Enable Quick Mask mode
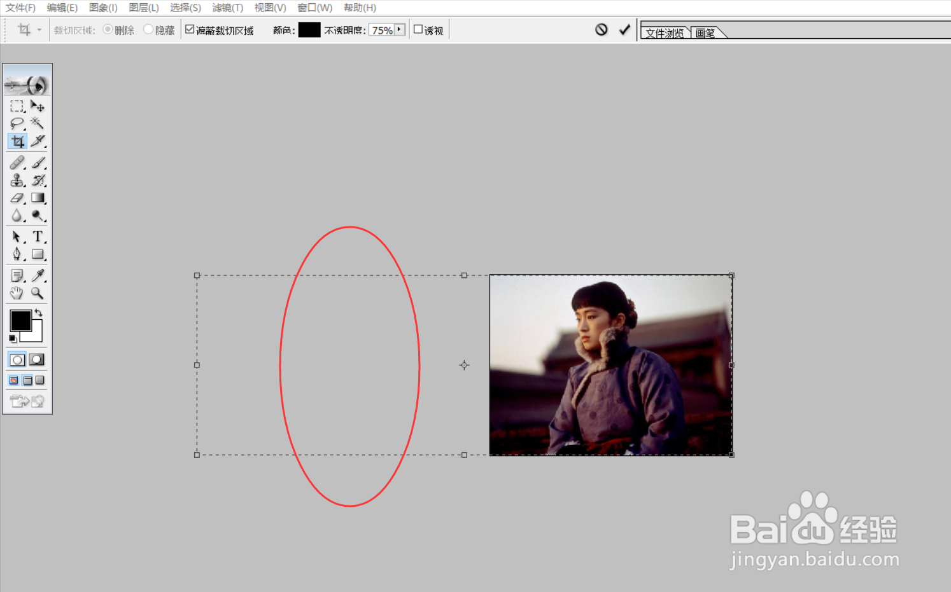This screenshot has height=592, width=951. click(37, 360)
